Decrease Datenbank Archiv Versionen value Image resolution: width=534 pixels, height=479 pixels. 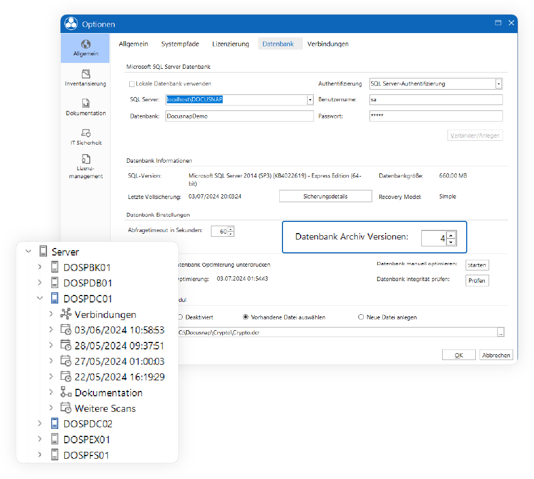451,242
